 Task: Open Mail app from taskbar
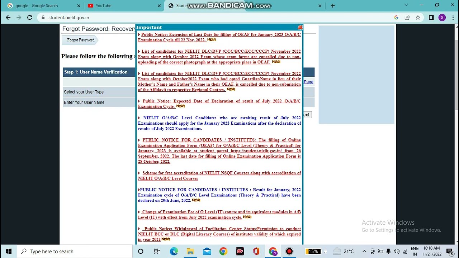207,252
